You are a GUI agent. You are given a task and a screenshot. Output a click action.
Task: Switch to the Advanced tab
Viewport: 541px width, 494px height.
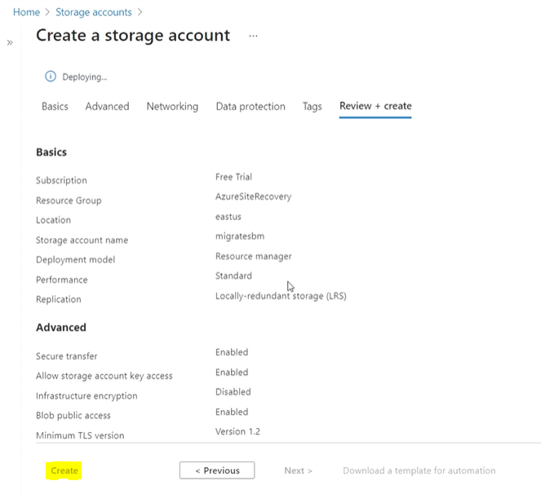pyautogui.click(x=108, y=106)
